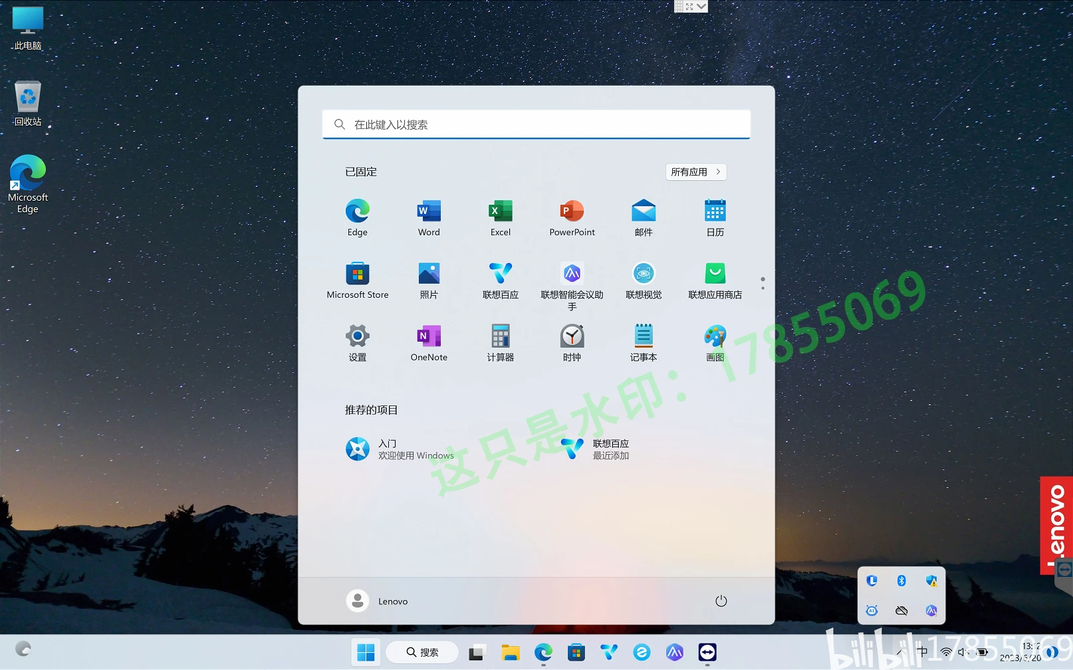Image resolution: width=1073 pixels, height=670 pixels.
Task: Open Bluetooth from tray overflow
Action: 901,581
